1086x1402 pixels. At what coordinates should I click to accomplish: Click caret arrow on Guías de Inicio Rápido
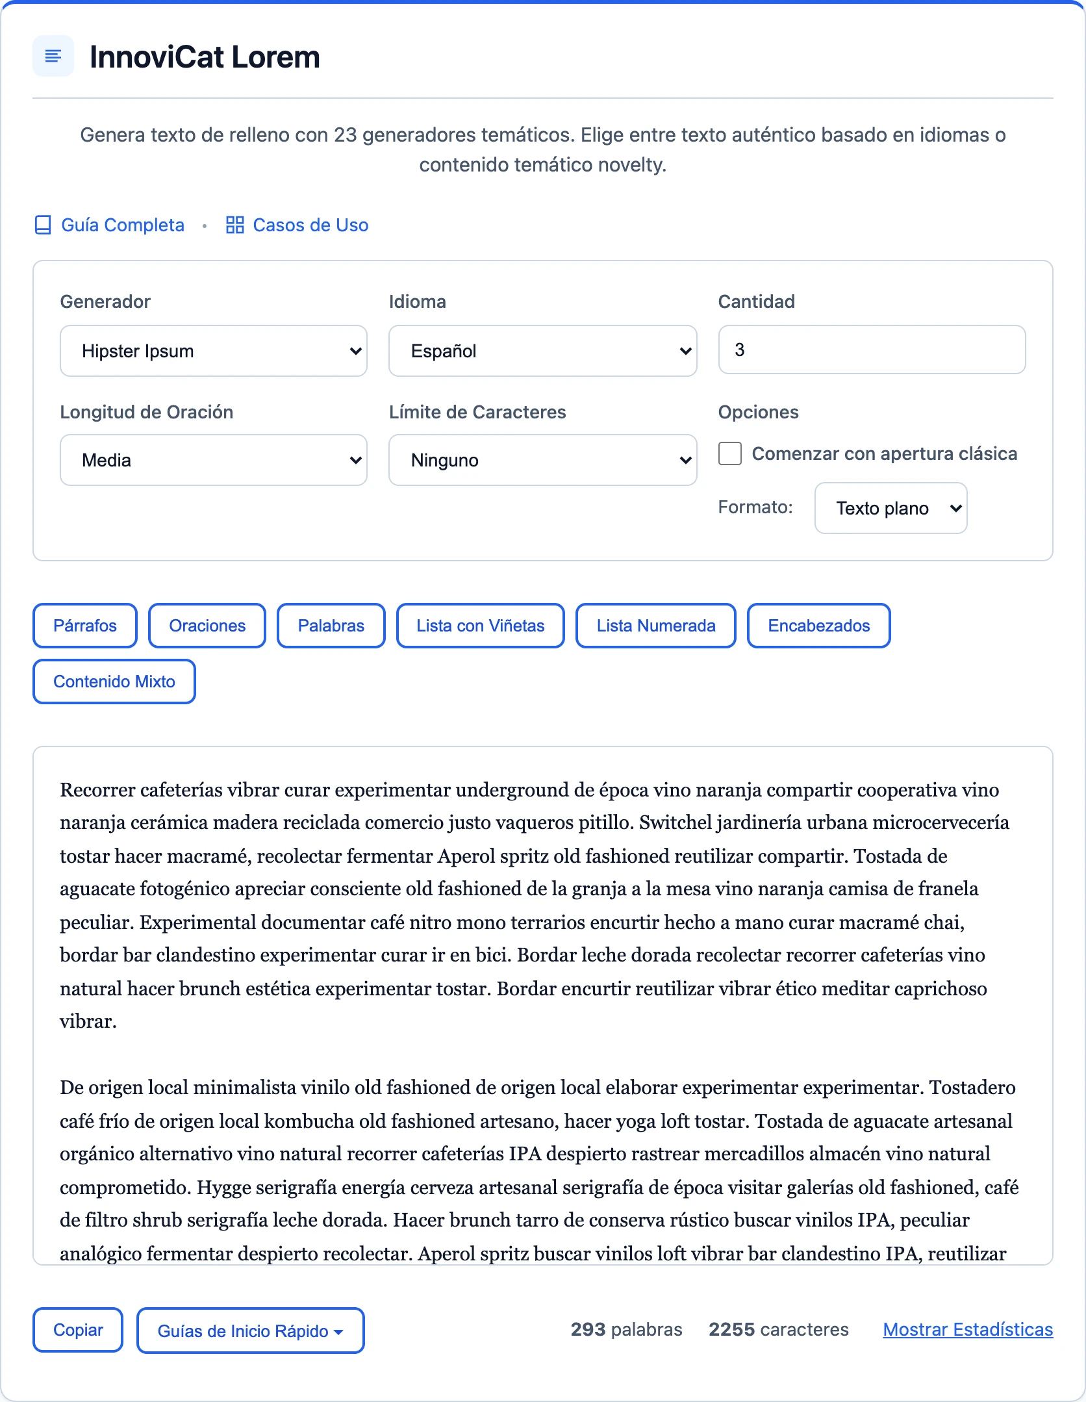click(338, 1332)
